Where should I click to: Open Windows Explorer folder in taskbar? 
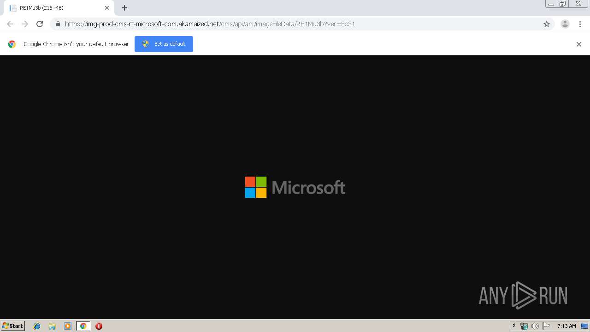tap(52, 326)
